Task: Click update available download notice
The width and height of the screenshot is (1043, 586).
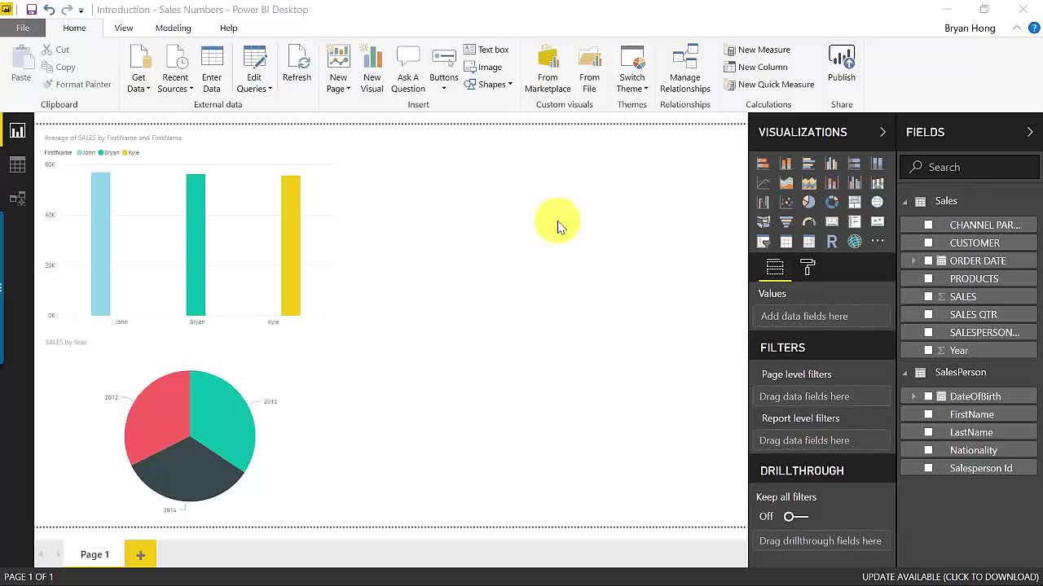Action: [x=950, y=577]
